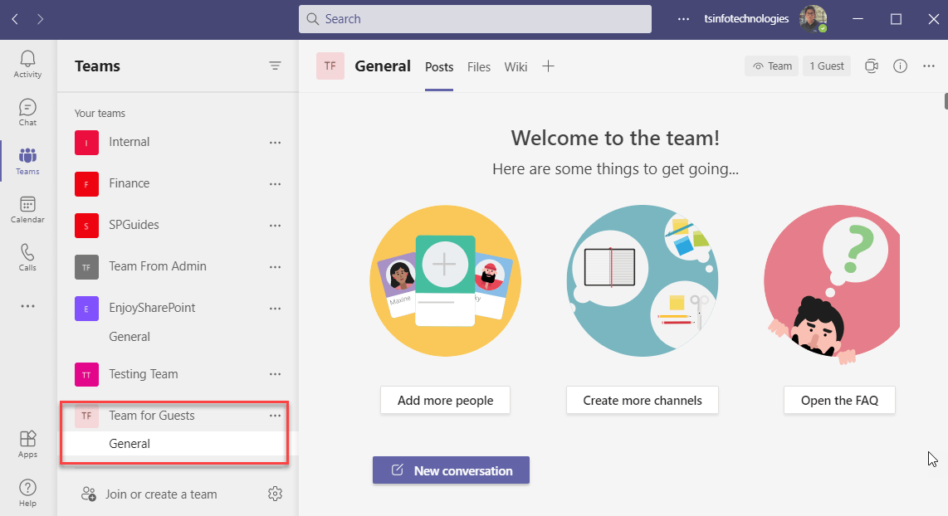The width and height of the screenshot is (948, 516).
Task: Switch to the Files tab
Action: pos(478,66)
